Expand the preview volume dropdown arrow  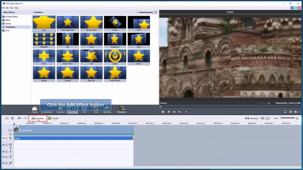[299, 112]
